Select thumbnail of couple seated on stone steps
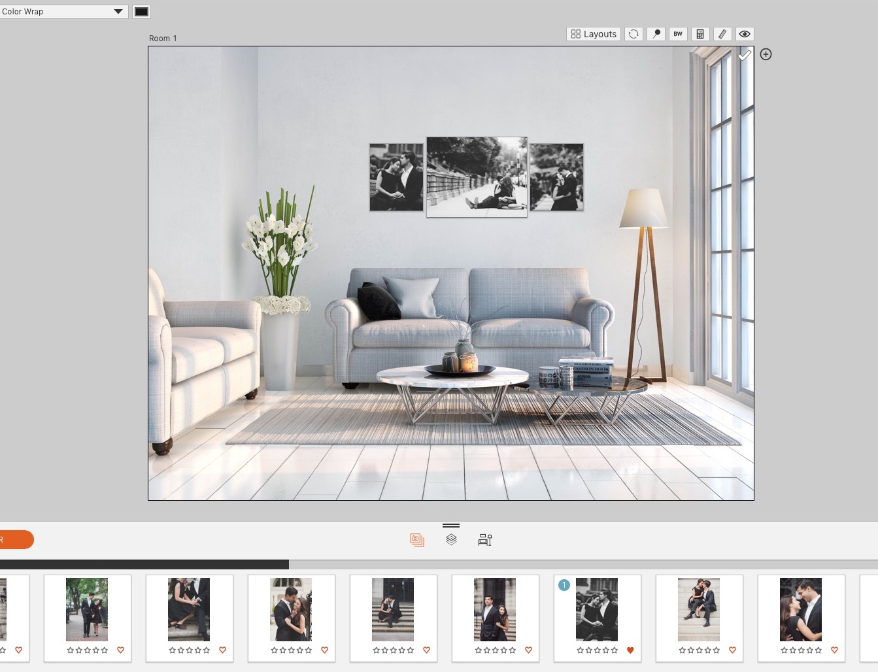The image size is (878, 672). click(x=699, y=609)
